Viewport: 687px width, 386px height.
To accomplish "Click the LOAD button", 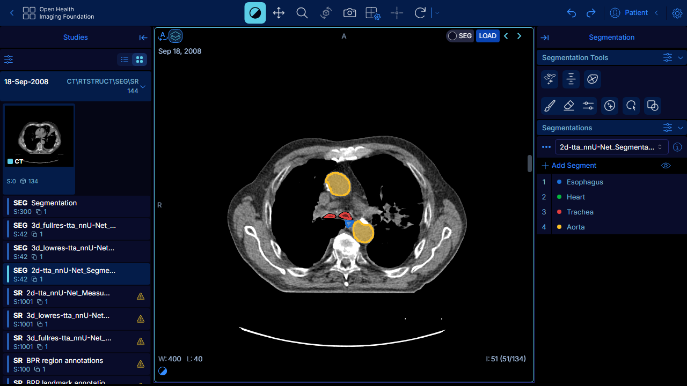I will [487, 36].
